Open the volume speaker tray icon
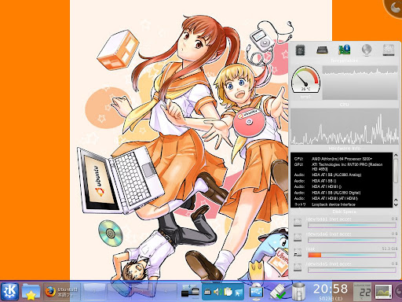This screenshot has width=402, height=302. [217, 292]
